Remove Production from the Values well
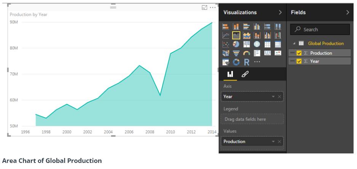Viewport: 357px width, 169px height. pyautogui.click(x=279, y=142)
